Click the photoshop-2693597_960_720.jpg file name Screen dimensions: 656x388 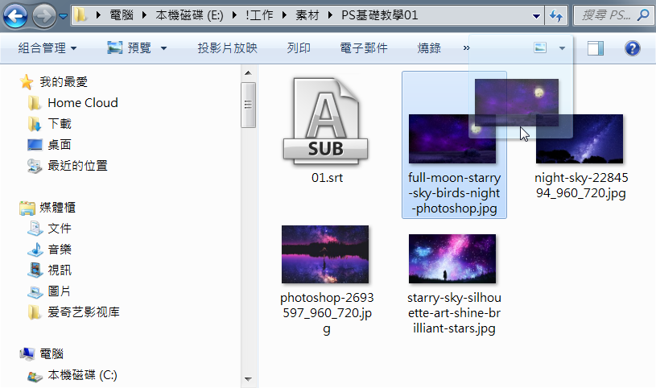click(x=327, y=313)
